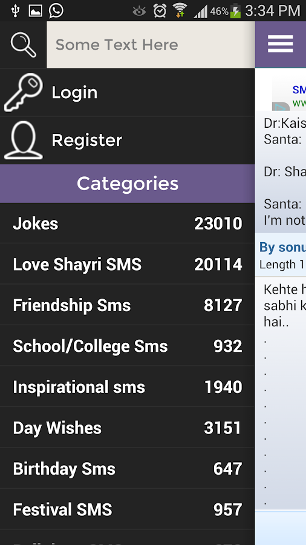The image size is (306, 545).
Task: Select the Jokes category
Action: tap(128, 223)
